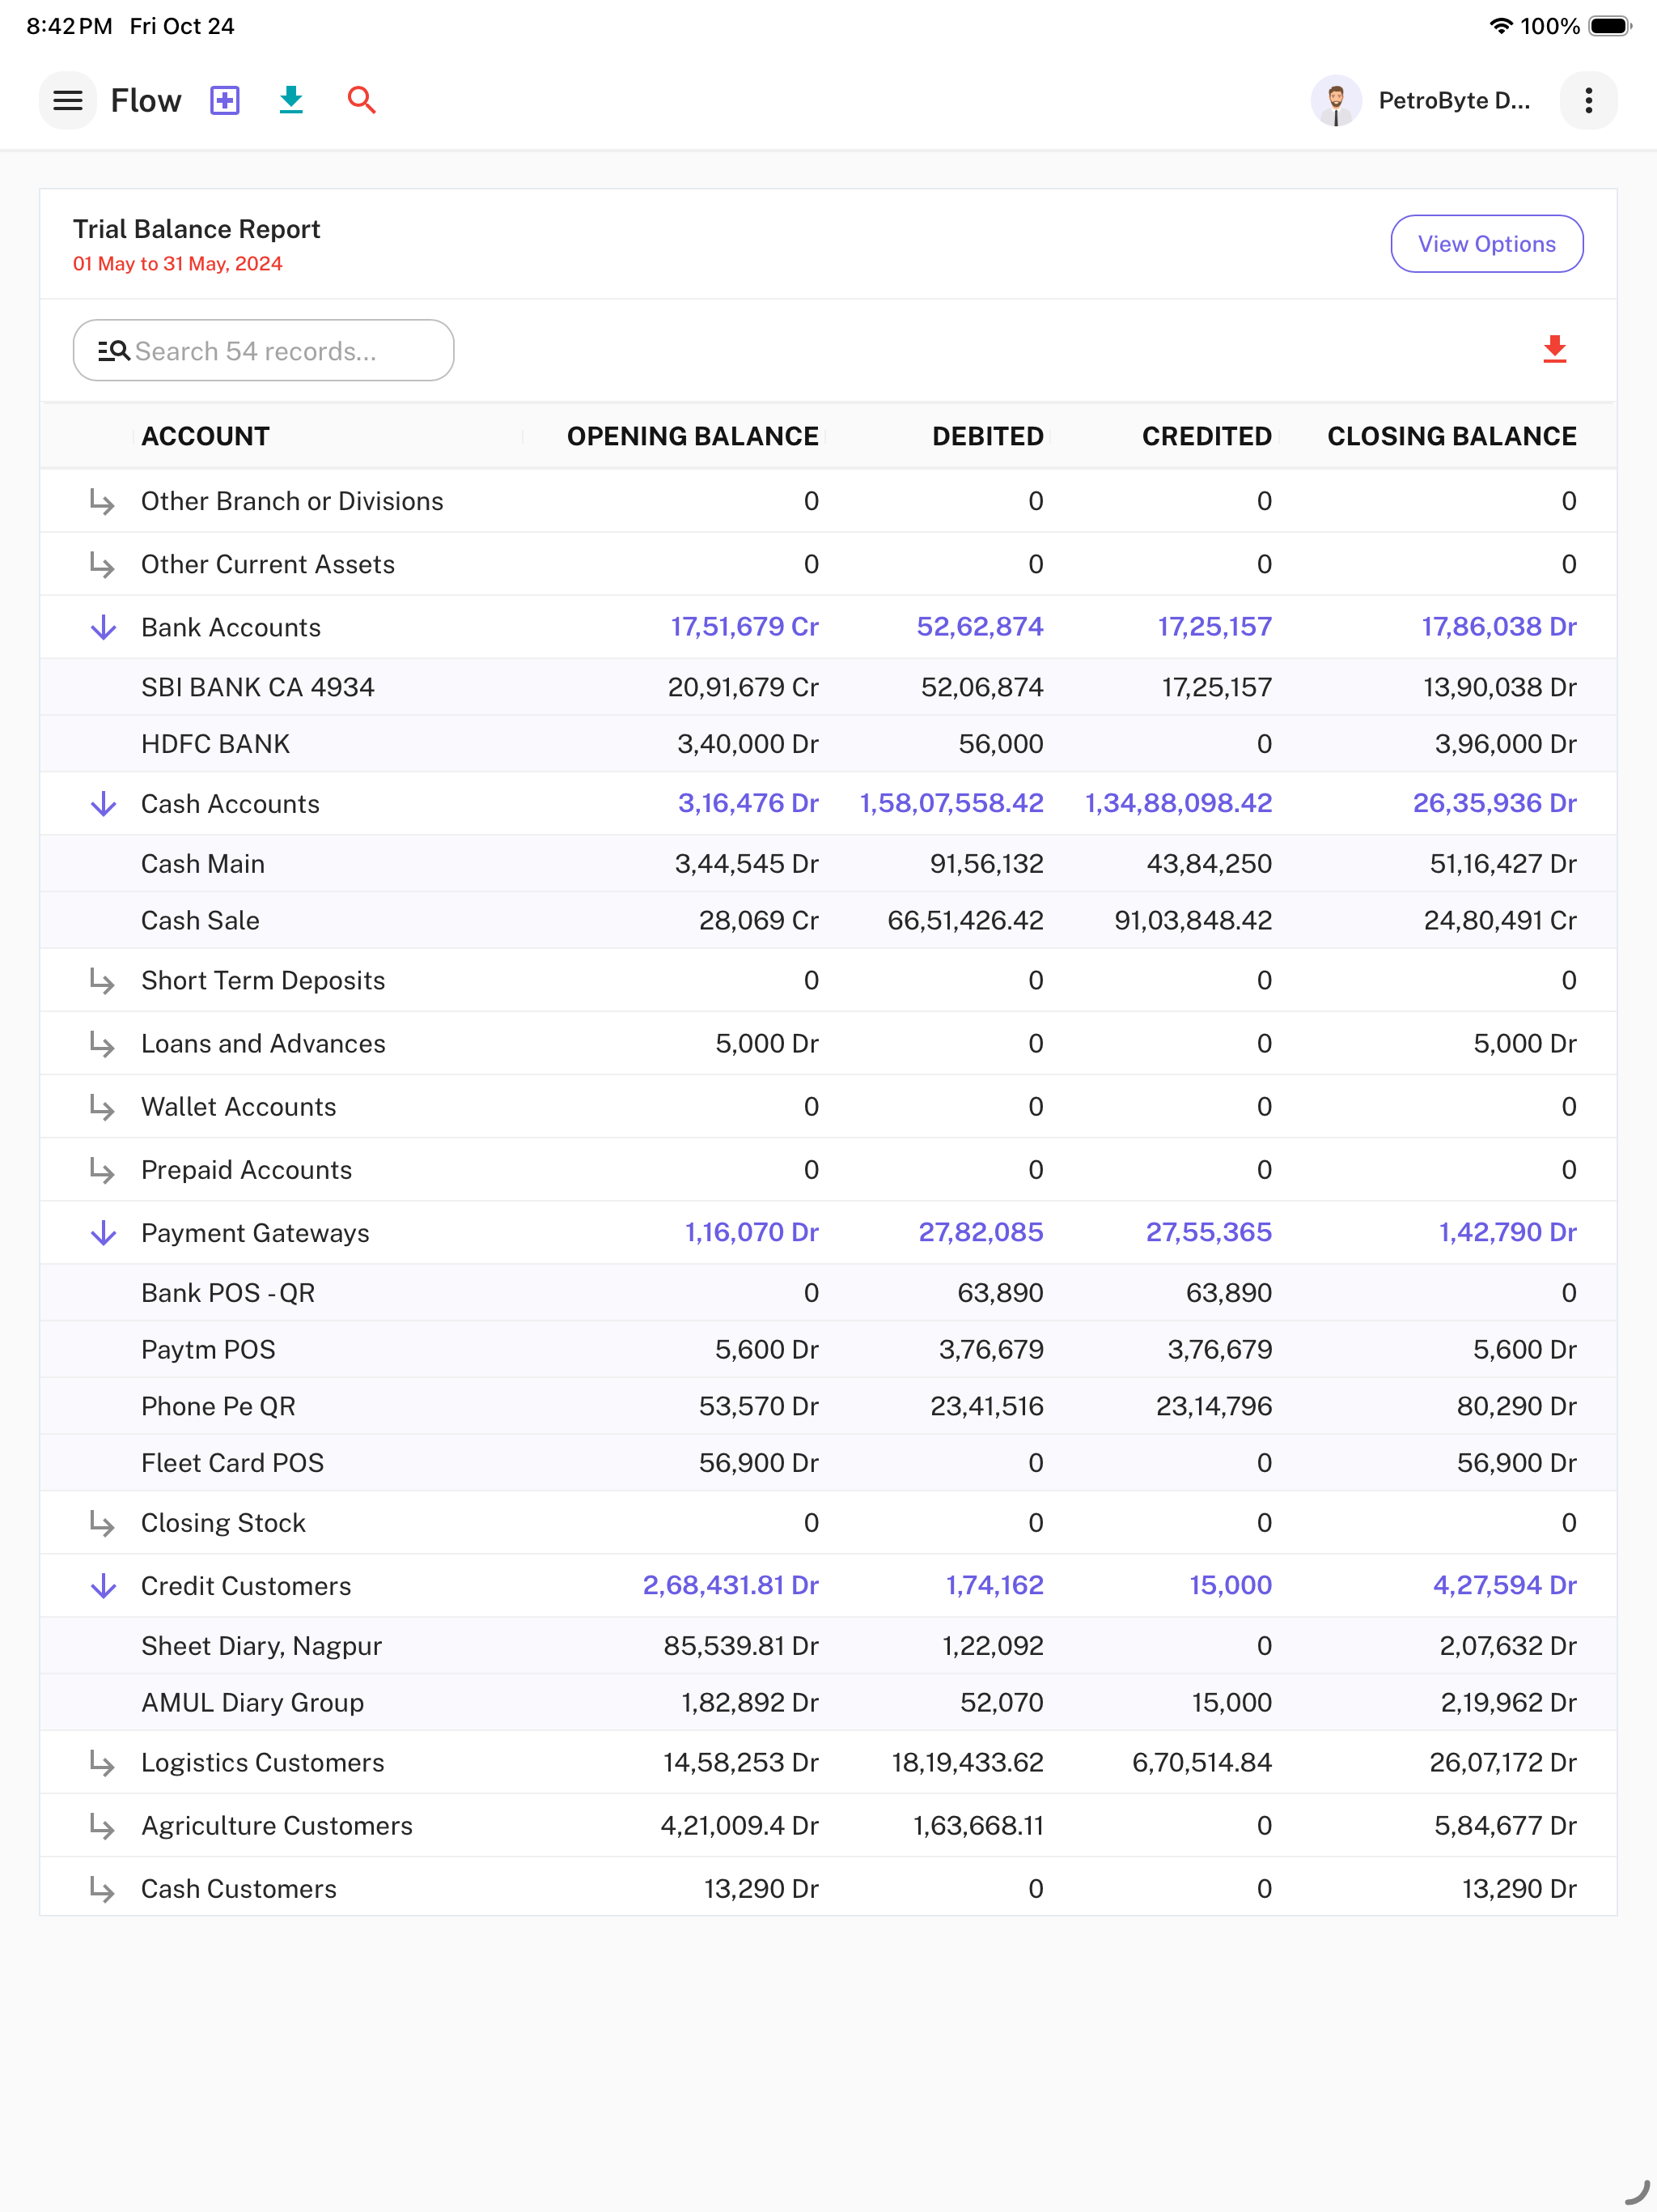Click the red export download icon
The image size is (1657, 2212).
click(1554, 350)
